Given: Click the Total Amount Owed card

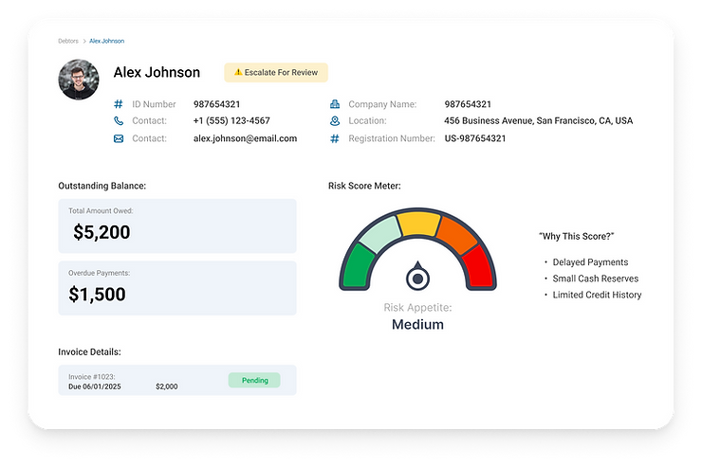Looking at the screenshot, I should (x=177, y=226).
